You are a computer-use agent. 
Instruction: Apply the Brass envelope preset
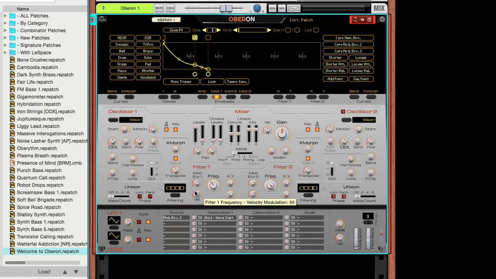(148, 51)
